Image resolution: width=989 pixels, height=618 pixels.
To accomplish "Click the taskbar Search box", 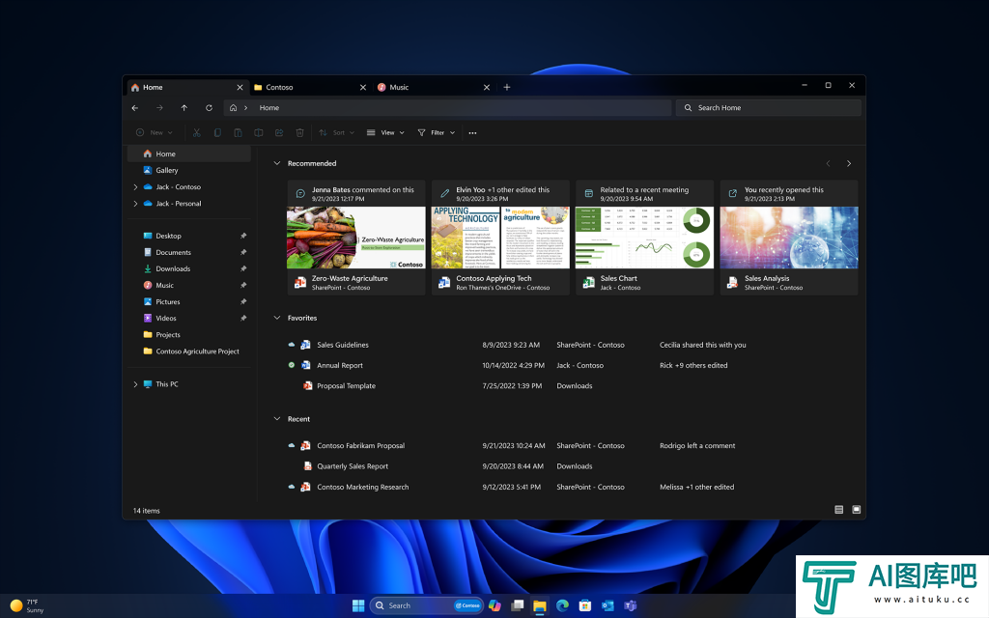I will 426,605.
